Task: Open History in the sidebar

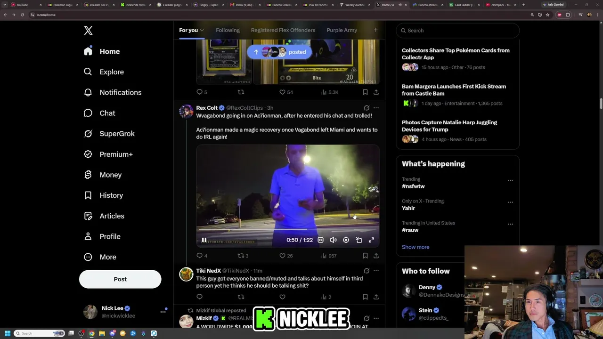Action: (x=103, y=195)
